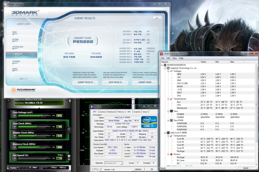Collapse the Powers node
Screen dimensions: 259x172
pos(168,154)
